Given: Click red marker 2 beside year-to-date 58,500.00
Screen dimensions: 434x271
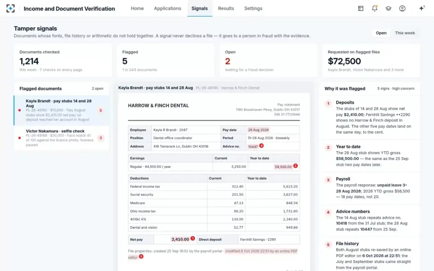Looking at the screenshot, I should (x=295, y=166).
